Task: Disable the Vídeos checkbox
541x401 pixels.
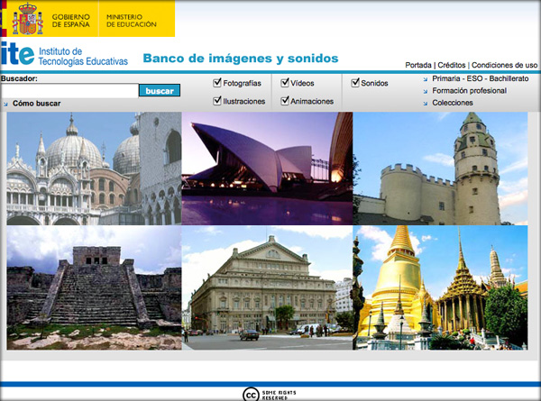Action: pos(285,83)
